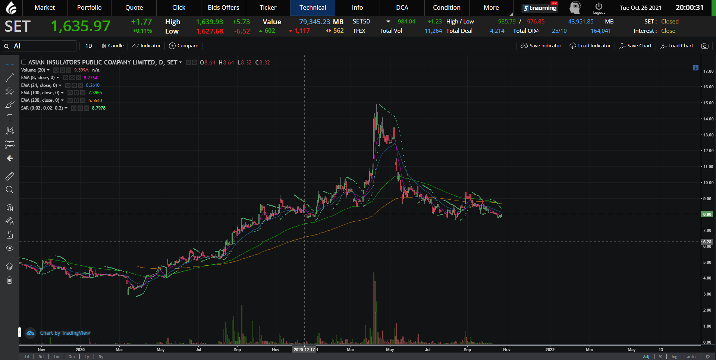Open settings for the SAR indicator
Viewport: 716px width, 360px height.
(x=80, y=108)
